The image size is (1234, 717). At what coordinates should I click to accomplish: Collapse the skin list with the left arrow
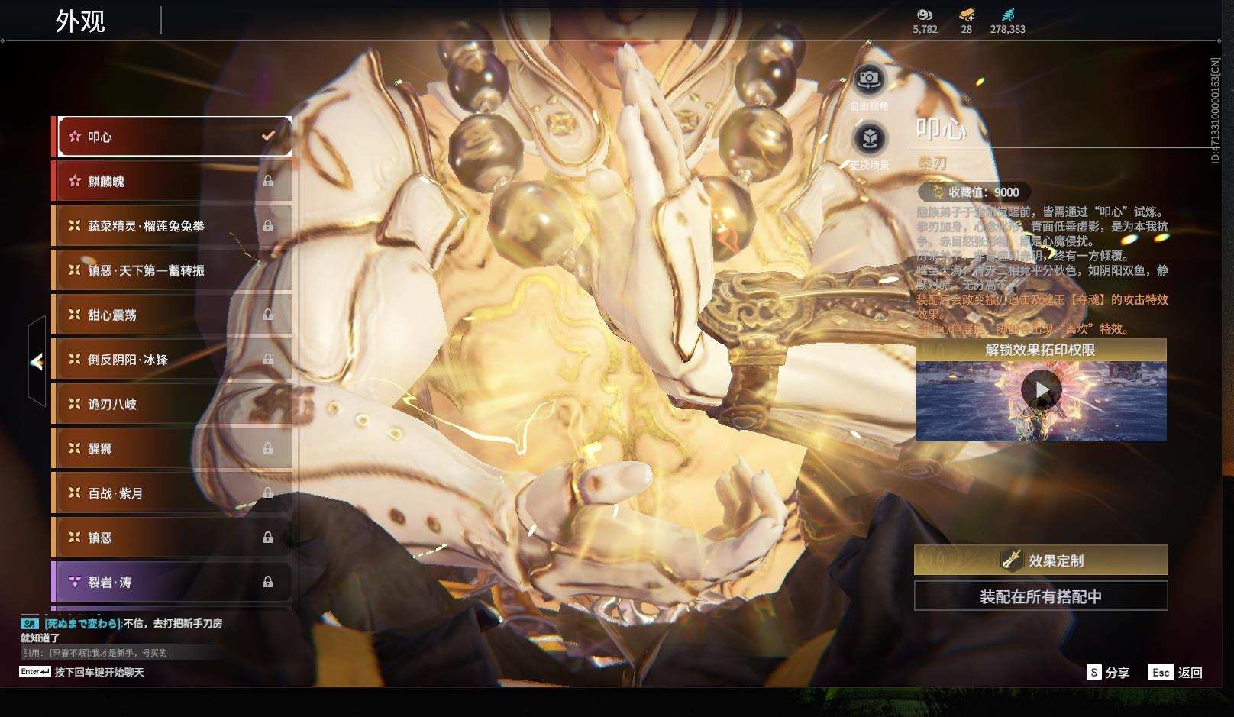[x=37, y=361]
